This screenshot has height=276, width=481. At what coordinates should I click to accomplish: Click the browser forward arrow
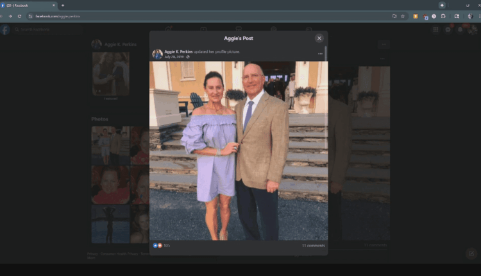point(10,16)
